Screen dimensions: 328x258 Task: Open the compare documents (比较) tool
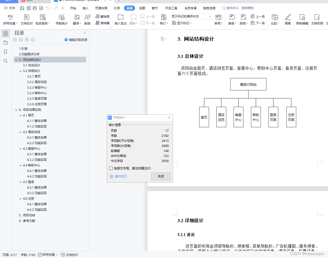pyautogui.click(x=275, y=19)
